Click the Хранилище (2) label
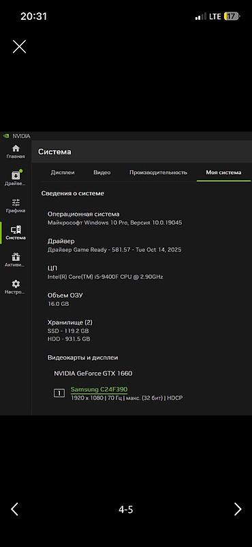The height and width of the screenshot is (547, 252). (70, 322)
